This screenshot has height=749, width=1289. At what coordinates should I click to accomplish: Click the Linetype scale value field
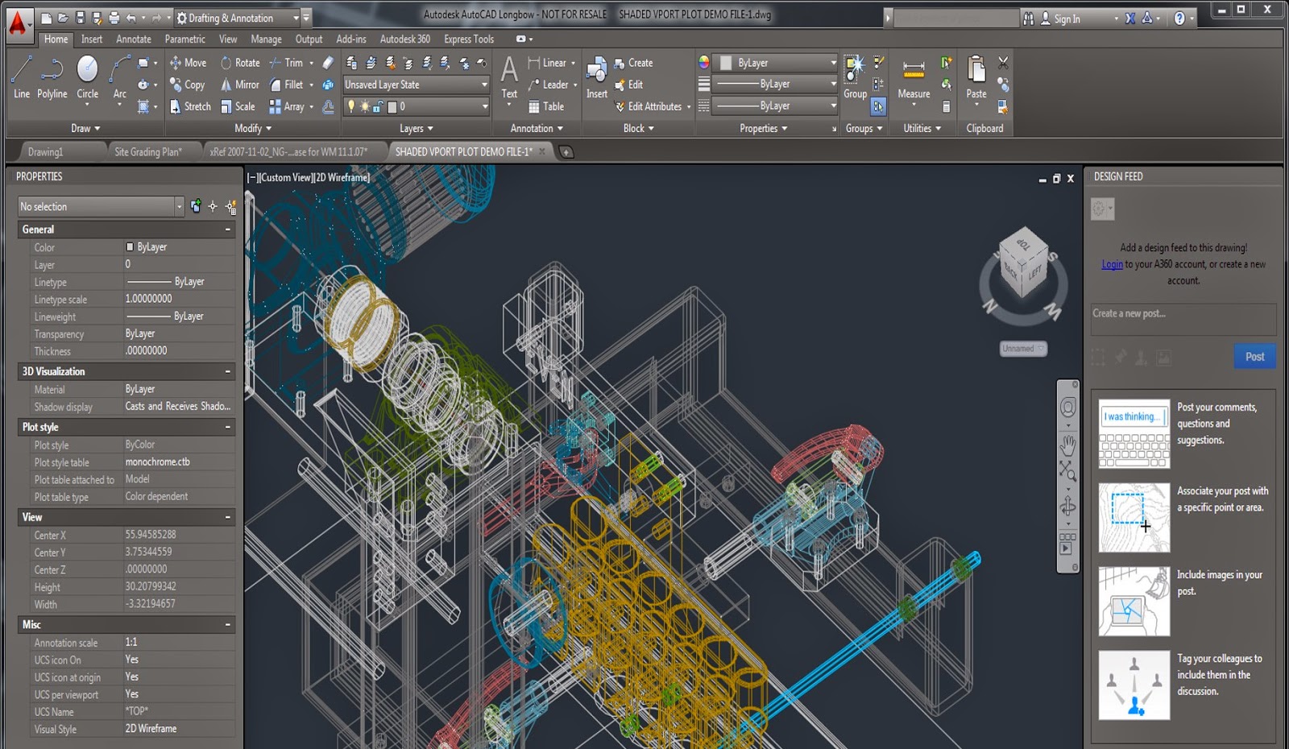tap(179, 299)
